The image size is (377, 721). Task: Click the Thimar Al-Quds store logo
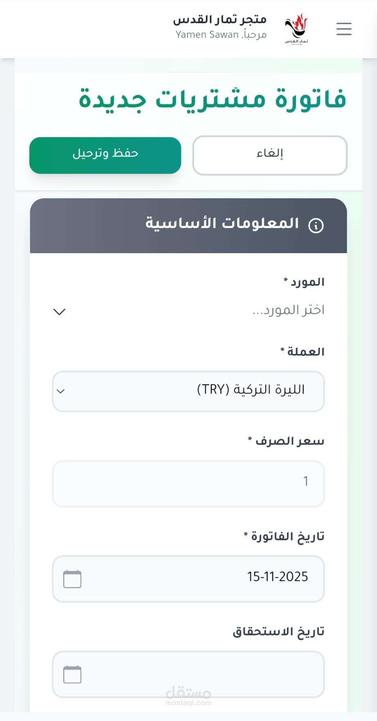[x=296, y=29]
